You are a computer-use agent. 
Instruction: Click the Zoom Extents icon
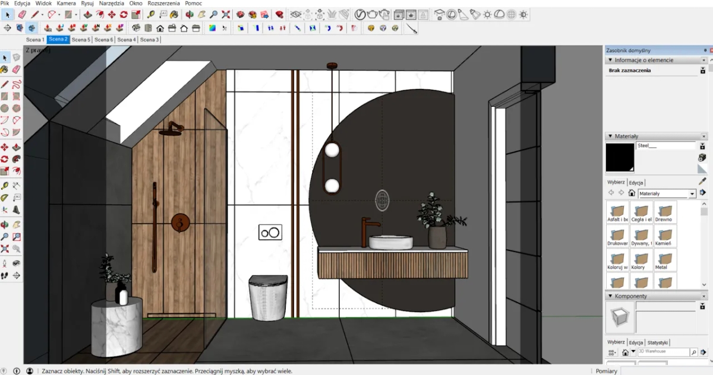tap(226, 14)
